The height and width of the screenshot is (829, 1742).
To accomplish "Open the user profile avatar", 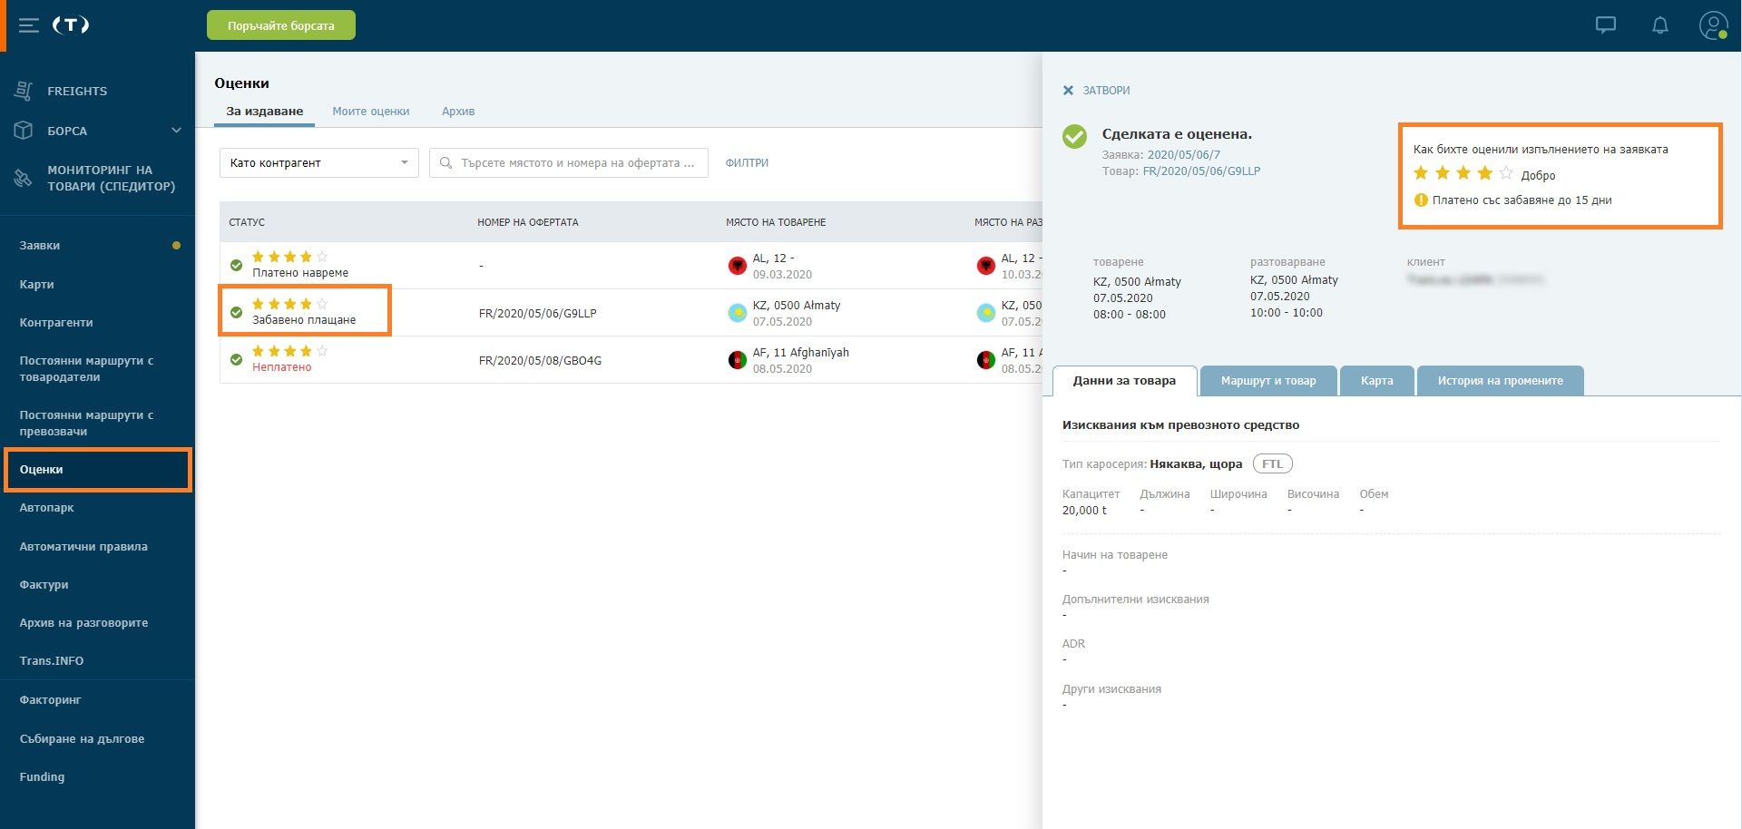I will (x=1713, y=25).
